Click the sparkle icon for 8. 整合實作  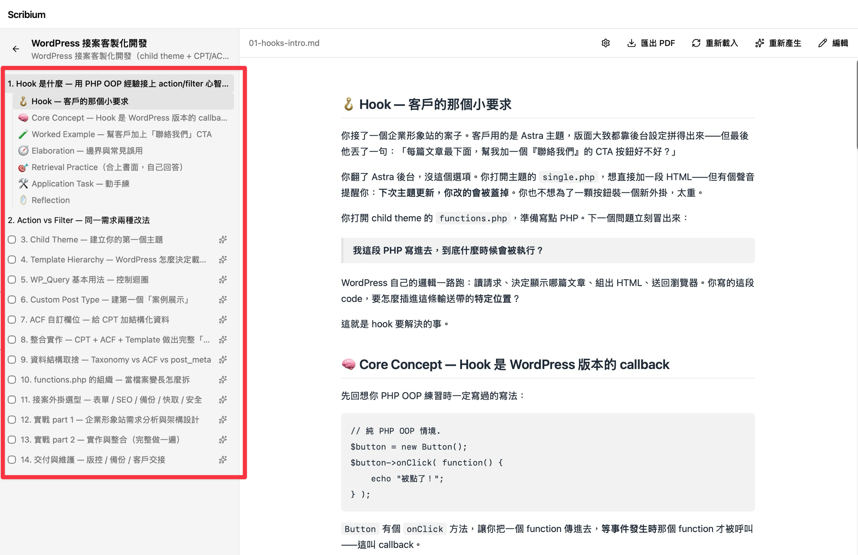coord(223,339)
